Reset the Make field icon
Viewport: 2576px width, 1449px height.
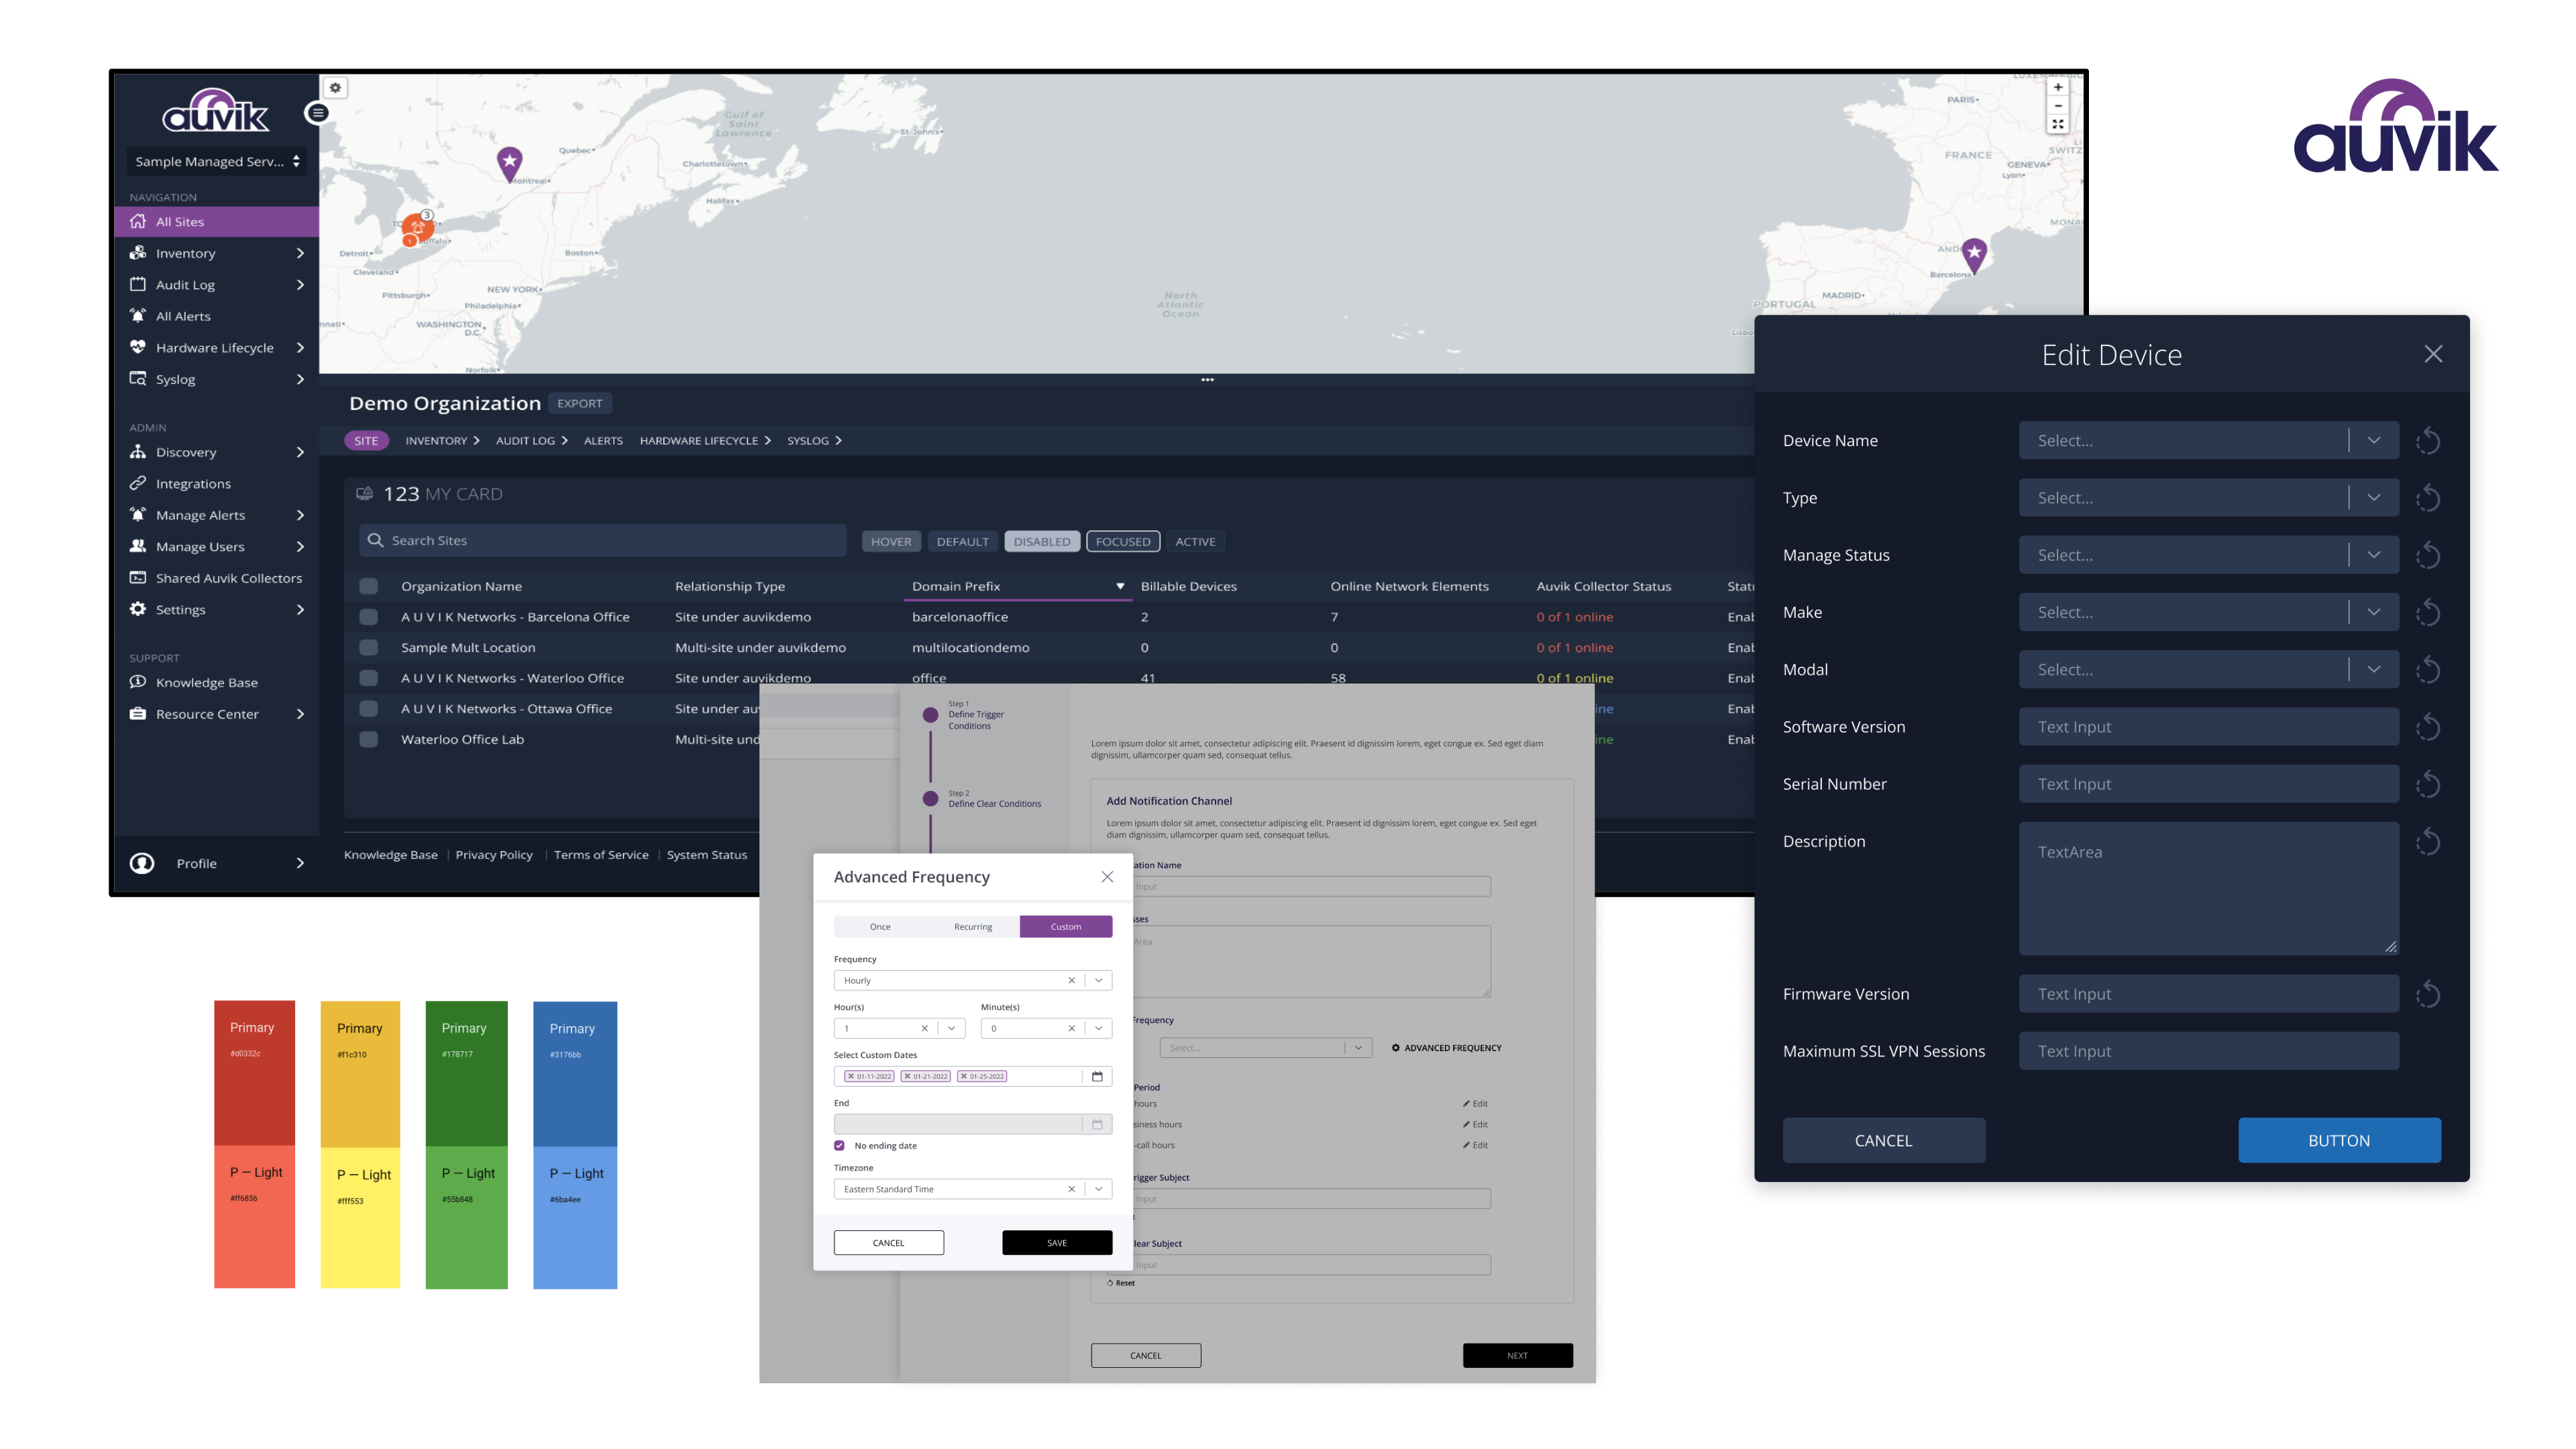point(2428,612)
